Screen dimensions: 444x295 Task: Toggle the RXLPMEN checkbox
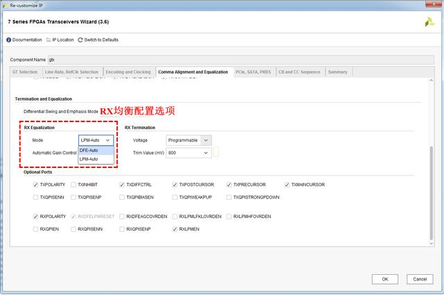175,229
